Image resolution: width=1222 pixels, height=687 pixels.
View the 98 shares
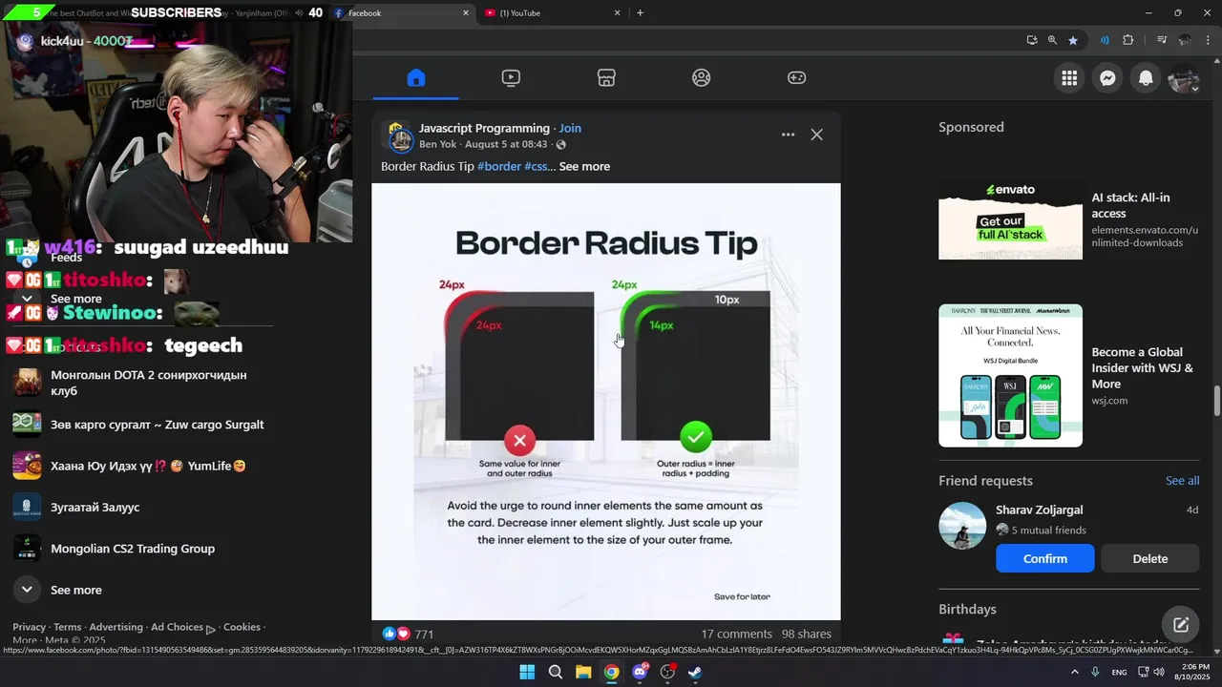807,634
